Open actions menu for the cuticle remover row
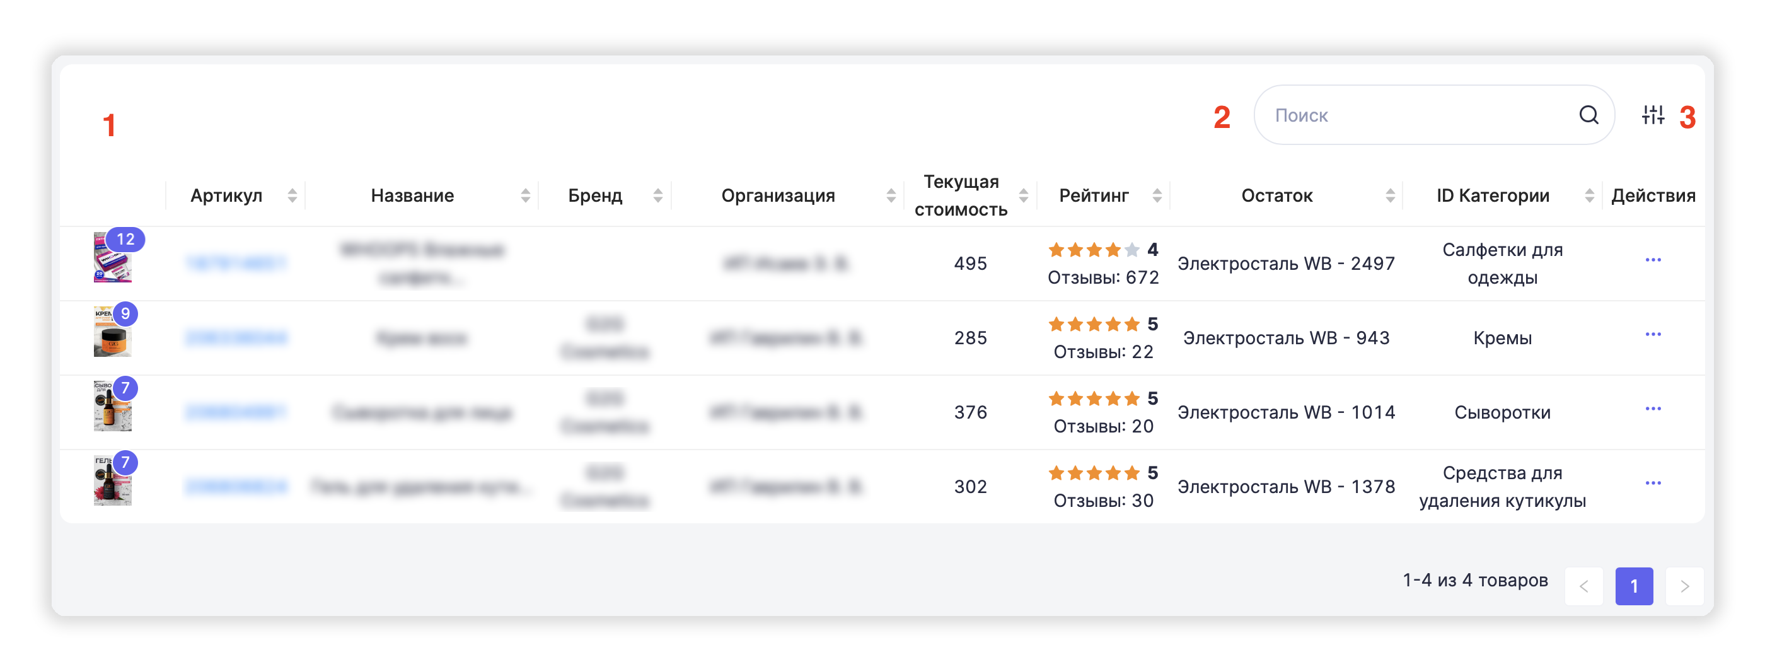Screen dimensions: 1765x662 [1653, 484]
